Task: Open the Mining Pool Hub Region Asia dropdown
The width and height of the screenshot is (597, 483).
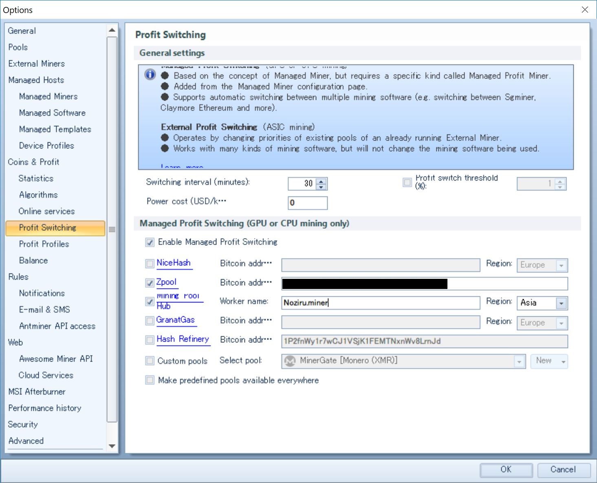Action: (561, 303)
